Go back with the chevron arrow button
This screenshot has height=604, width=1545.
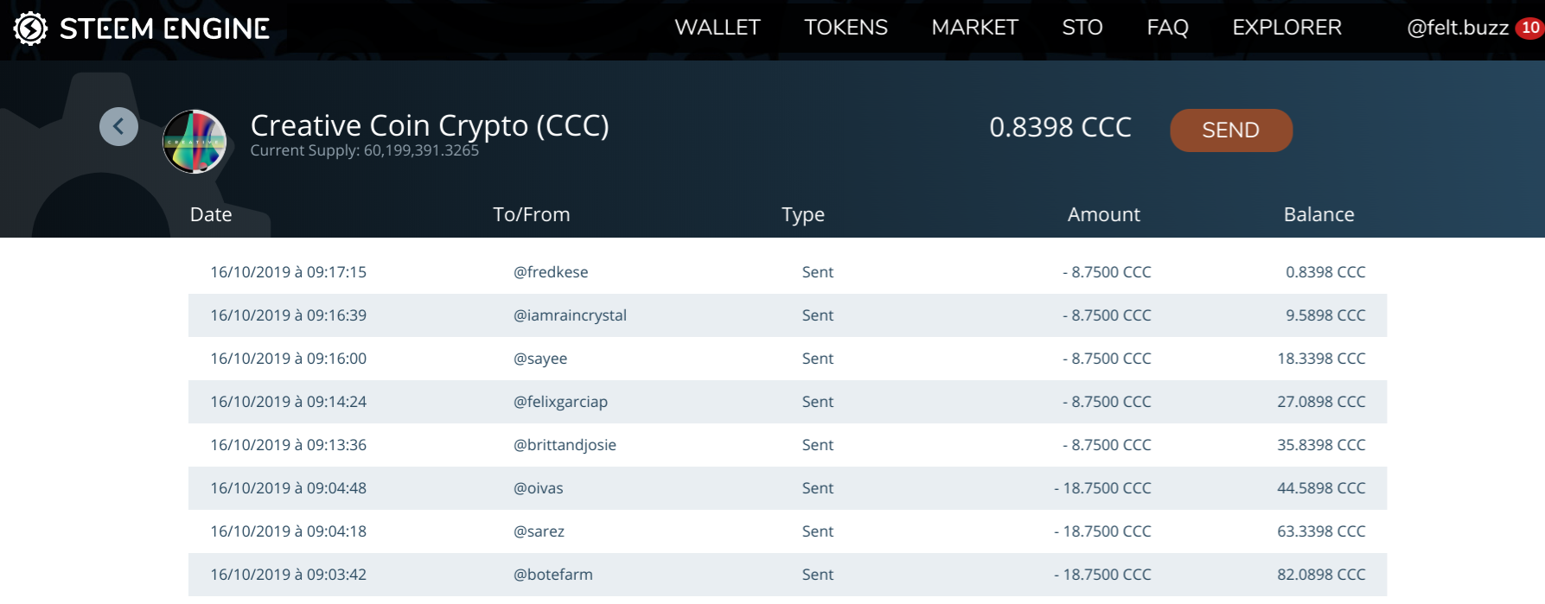[118, 127]
